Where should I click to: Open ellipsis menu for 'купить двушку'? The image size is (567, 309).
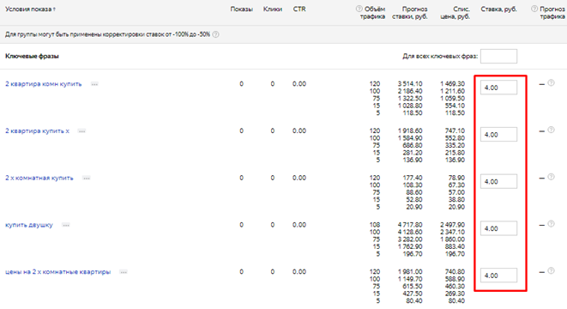pos(66,226)
